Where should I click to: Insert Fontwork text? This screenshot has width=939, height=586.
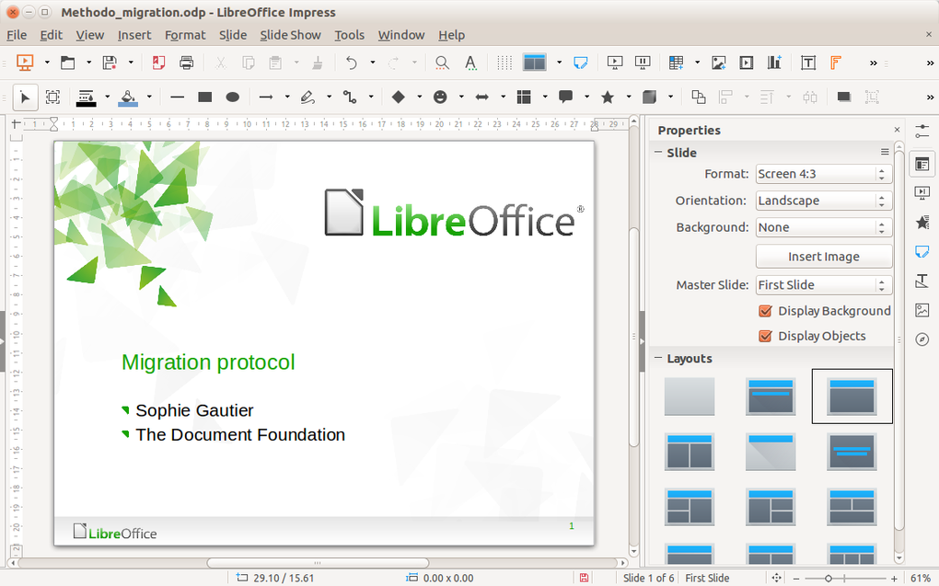(x=835, y=63)
